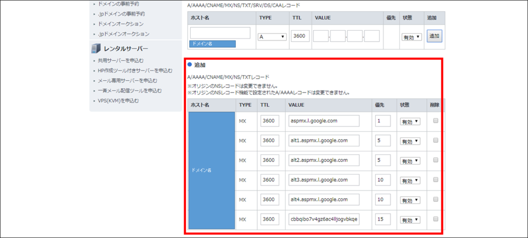The height and width of the screenshot is (238, 528).
Task: Click the ホスト名 input field in the add-record row
Action: click(220, 33)
